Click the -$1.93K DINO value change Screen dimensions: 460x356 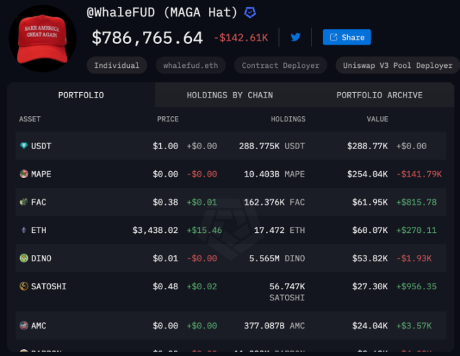tap(414, 258)
